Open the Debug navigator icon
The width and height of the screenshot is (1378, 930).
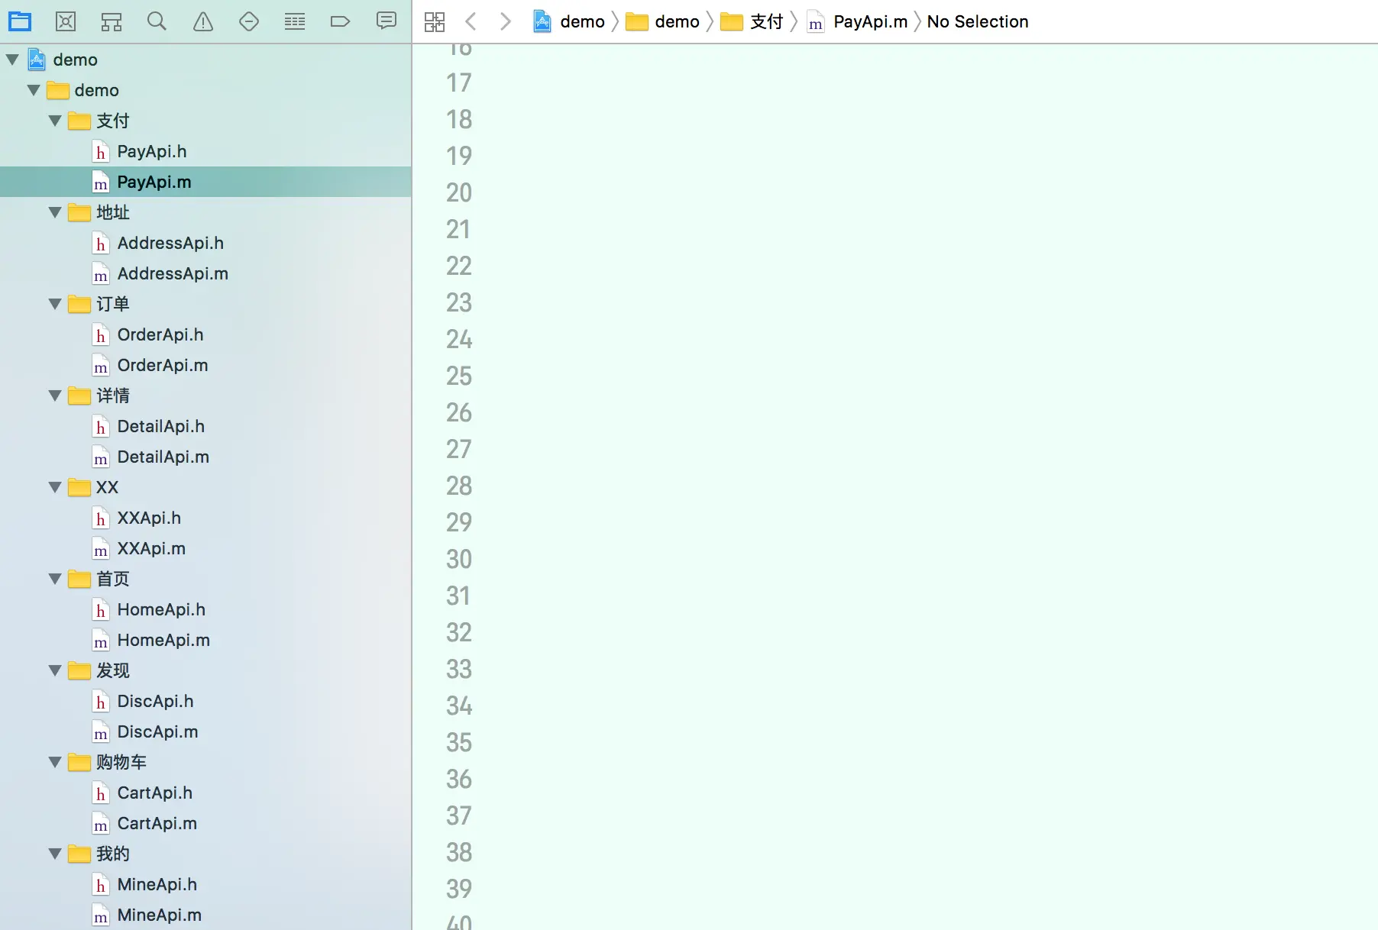click(x=295, y=21)
